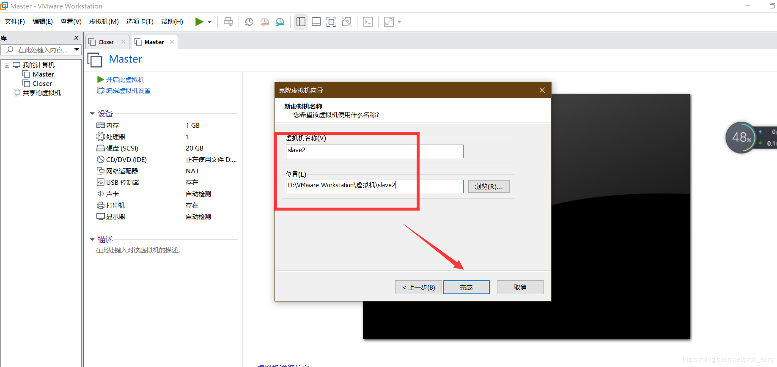777x367 pixels.
Task: Open the power options dropdown arrow
Action: click(210, 22)
